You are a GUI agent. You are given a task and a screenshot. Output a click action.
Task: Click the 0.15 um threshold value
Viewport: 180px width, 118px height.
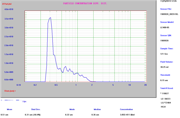pos(164,80)
